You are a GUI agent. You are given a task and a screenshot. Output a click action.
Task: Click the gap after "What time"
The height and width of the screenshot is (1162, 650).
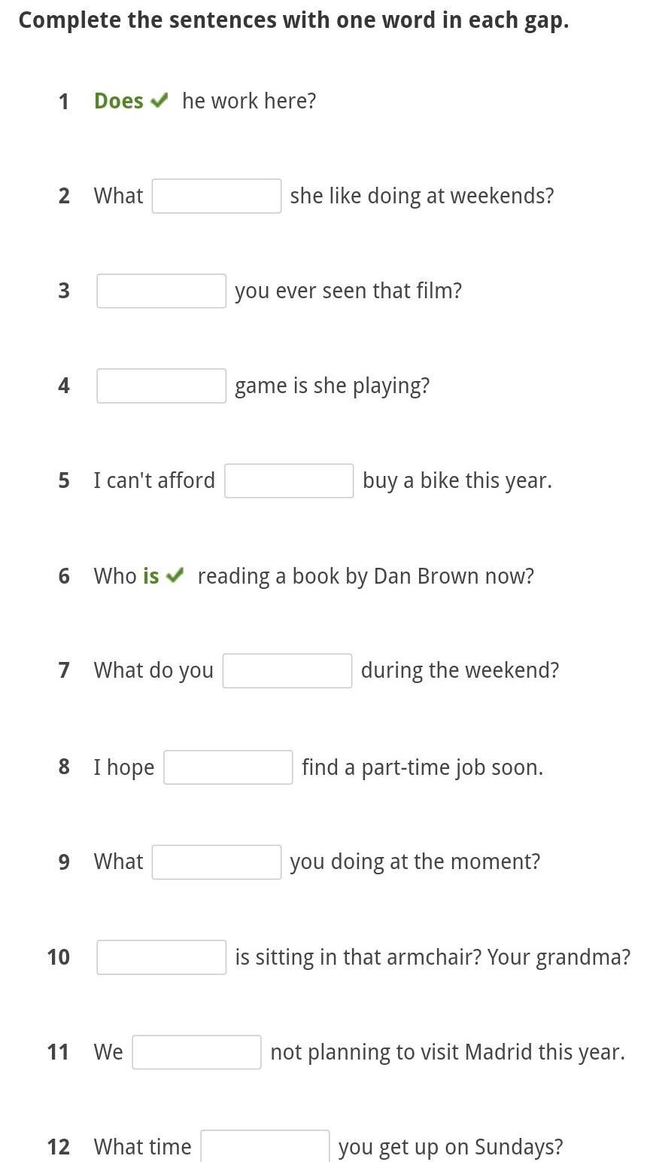265,1146
